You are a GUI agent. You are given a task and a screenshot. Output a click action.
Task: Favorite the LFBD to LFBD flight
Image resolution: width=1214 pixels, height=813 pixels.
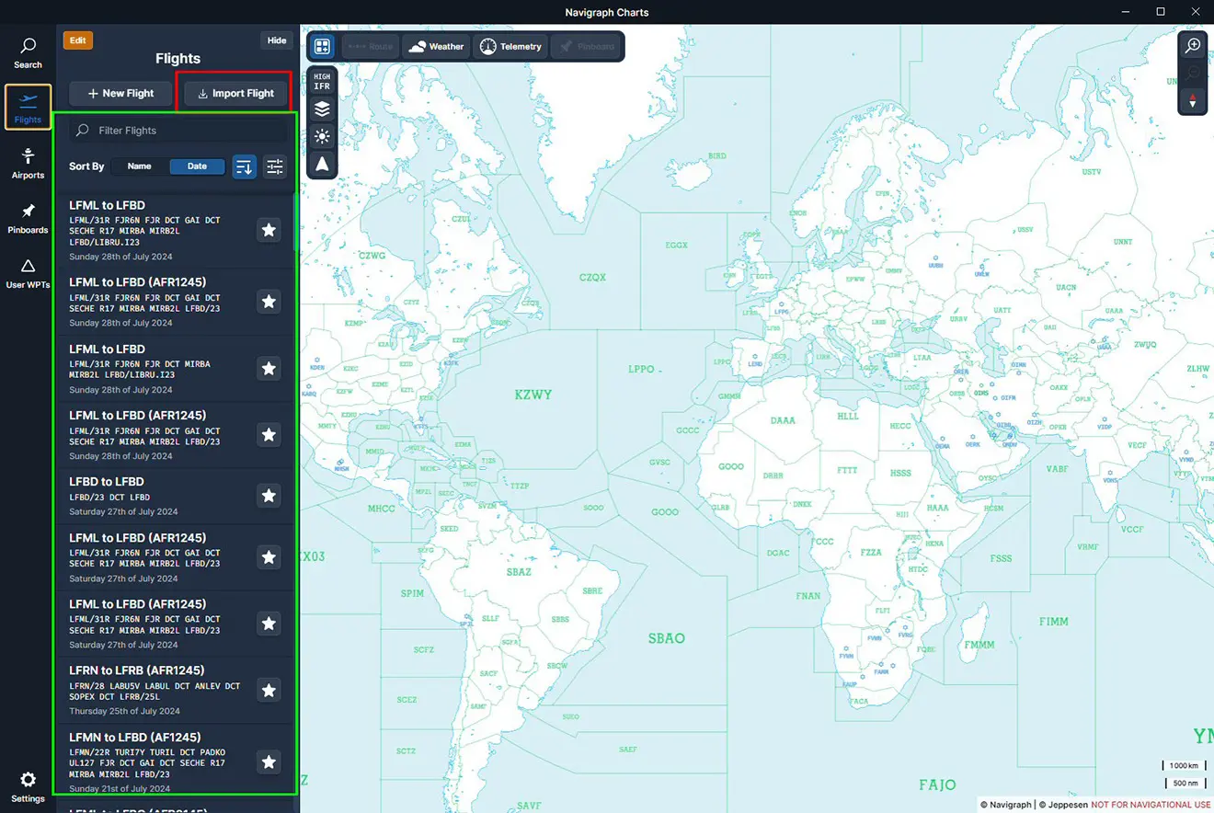pos(269,496)
